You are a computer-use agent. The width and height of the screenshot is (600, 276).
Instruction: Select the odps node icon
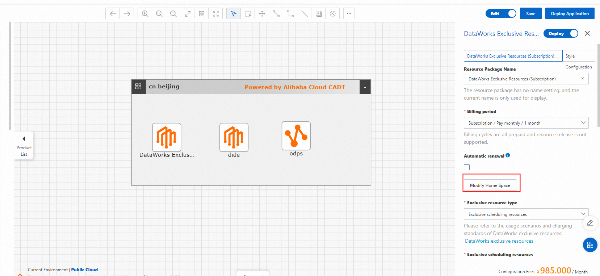tap(296, 136)
